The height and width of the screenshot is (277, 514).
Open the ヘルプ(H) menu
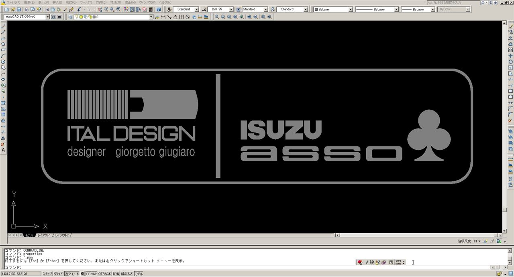click(x=165, y=2)
